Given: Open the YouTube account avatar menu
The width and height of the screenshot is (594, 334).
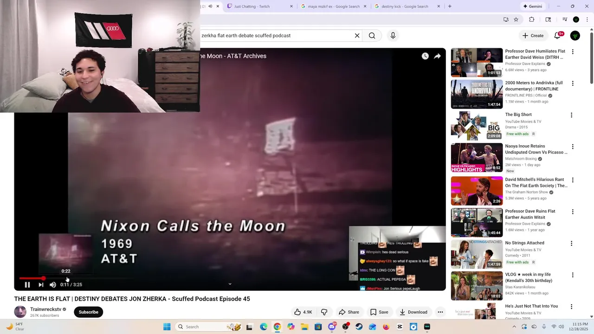Looking at the screenshot, I should click(x=575, y=36).
